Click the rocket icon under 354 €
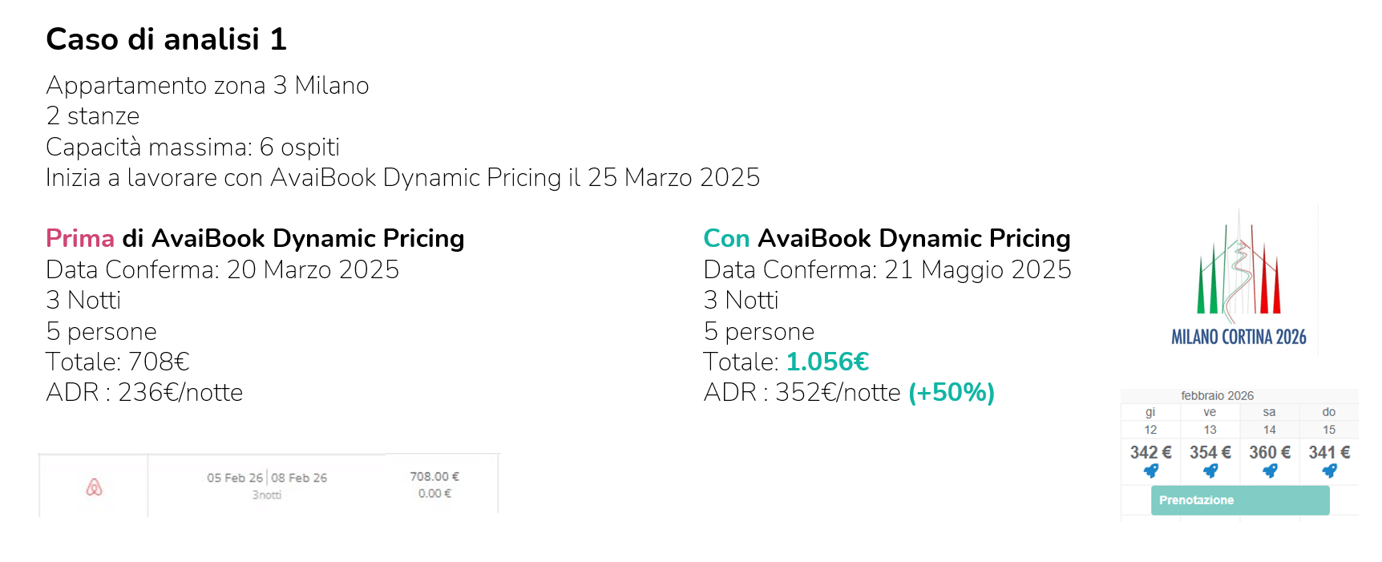 (1210, 471)
